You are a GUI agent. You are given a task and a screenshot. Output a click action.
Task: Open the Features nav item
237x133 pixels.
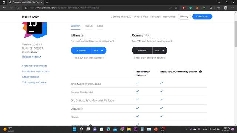click(x=156, y=17)
